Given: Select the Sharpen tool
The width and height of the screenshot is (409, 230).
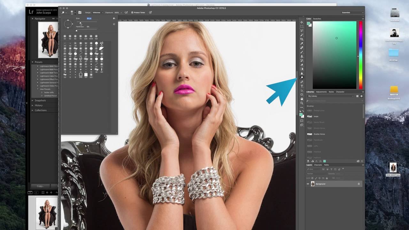Looking at the screenshot, I should [302, 73].
